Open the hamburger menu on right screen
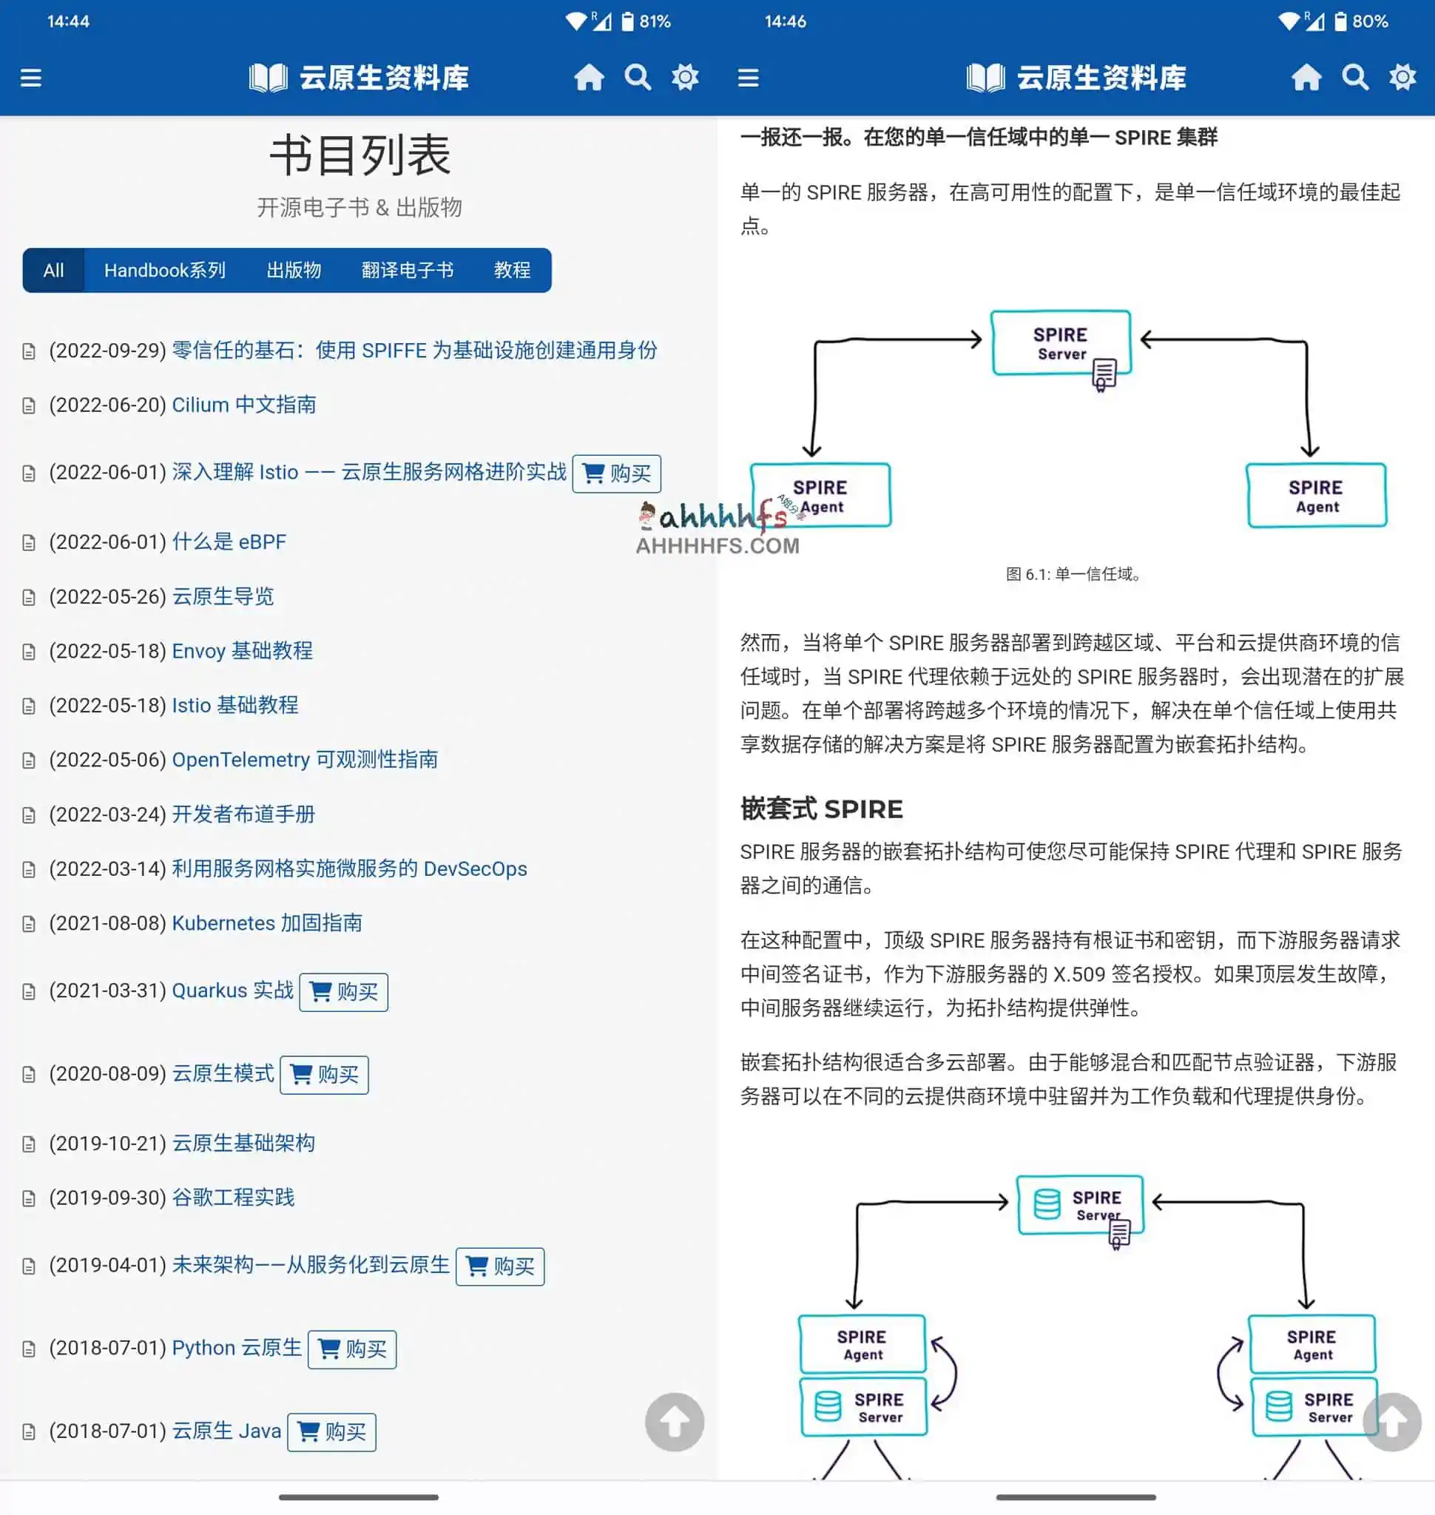 (x=746, y=77)
